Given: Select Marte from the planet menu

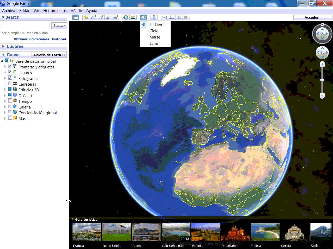Looking at the screenshot, I should point(155,37).
